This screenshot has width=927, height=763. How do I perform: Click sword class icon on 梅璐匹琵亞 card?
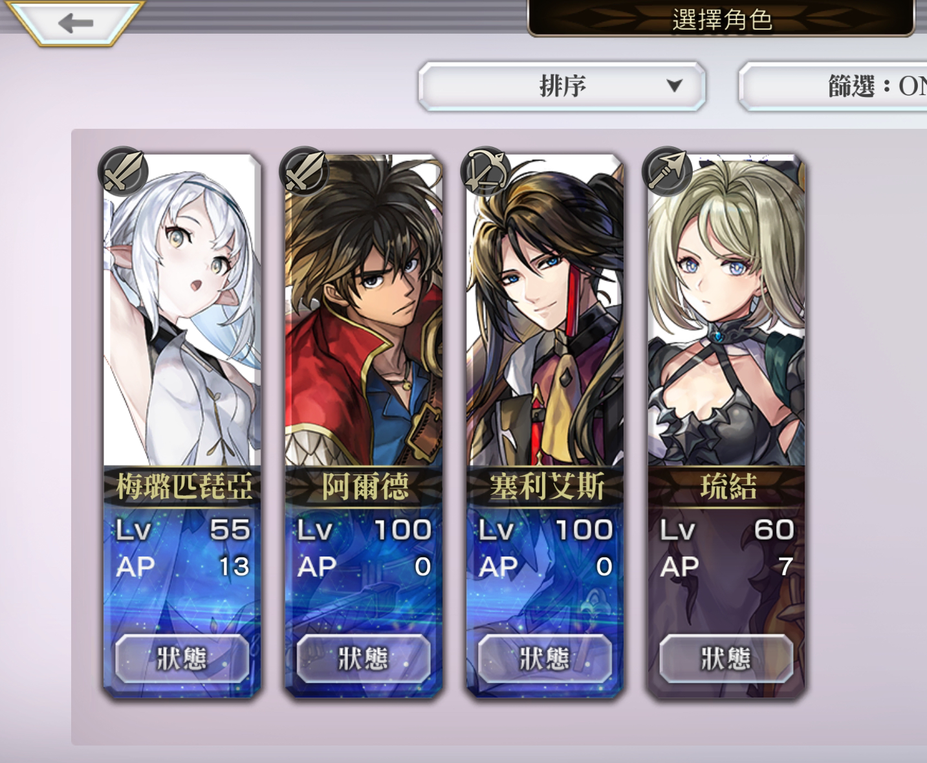[123, 171]
